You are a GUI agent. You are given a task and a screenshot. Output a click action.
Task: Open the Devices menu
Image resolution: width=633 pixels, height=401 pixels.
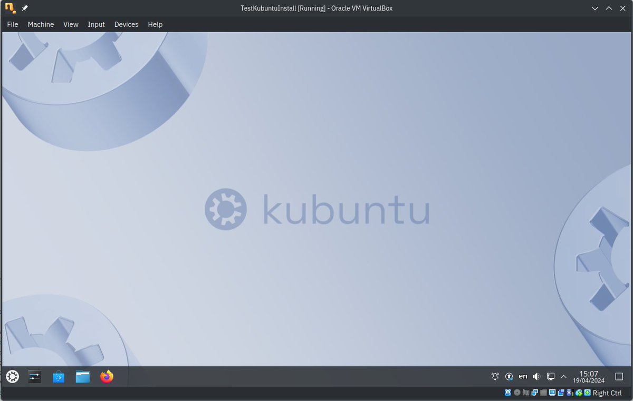(126, 24)
